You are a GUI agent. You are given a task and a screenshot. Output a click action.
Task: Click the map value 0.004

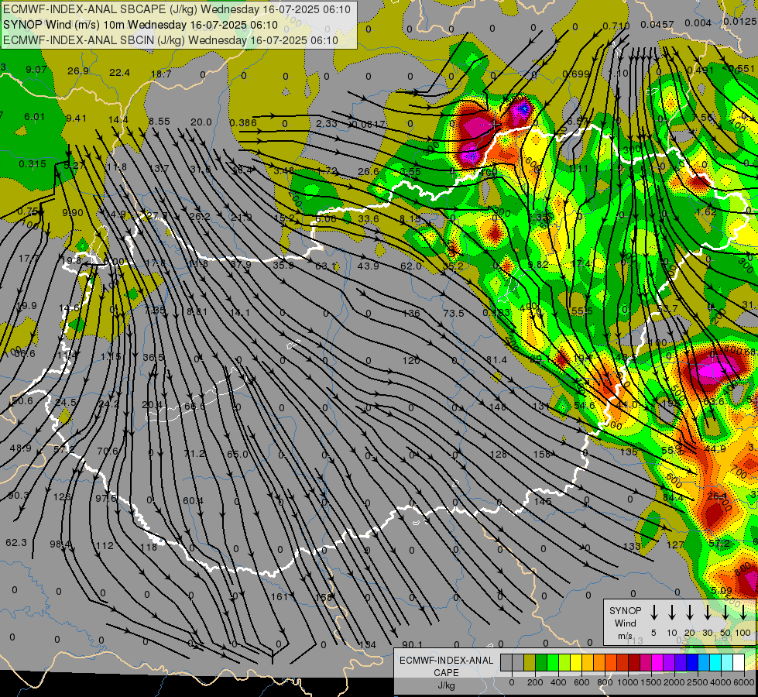click(x=698, y=23)
